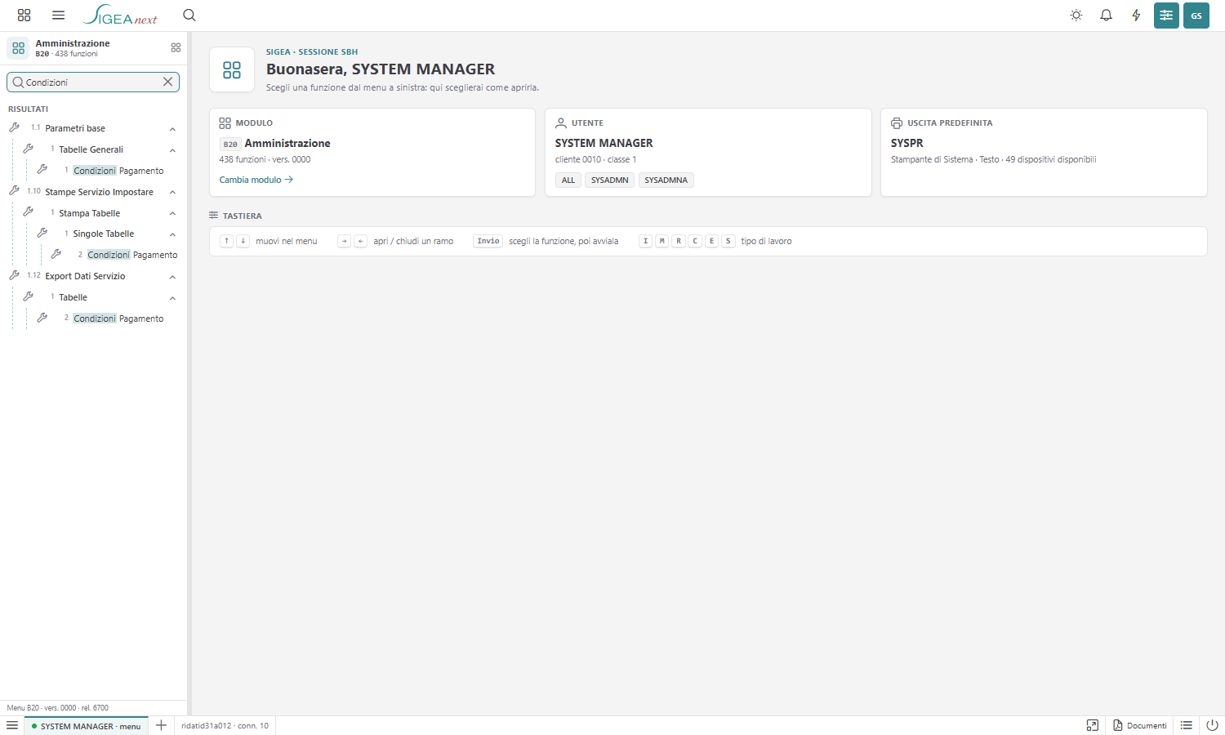Click the Cambia modulo link
This screenshot has width=1225, height=735.
[256, 180]
